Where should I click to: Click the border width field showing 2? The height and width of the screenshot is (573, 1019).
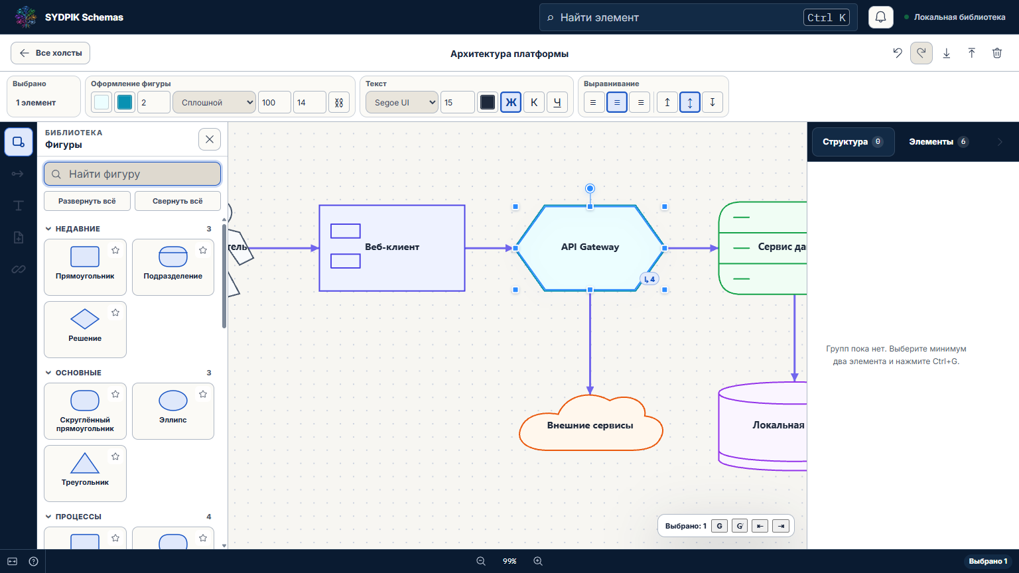pyautogui.click(x=154, y=103)
